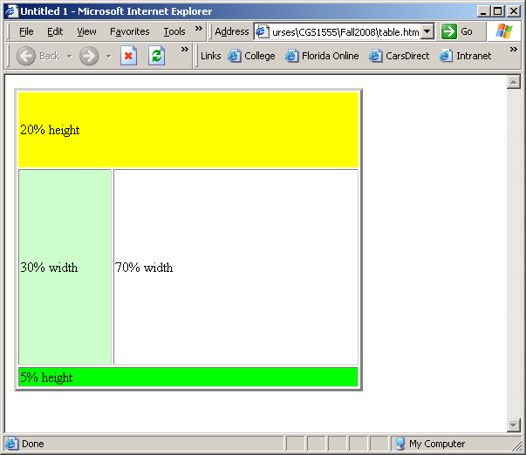Open the Intranet link
This screenshot has width=526, height=455.
pyautogui.click(x=465, y=56)
